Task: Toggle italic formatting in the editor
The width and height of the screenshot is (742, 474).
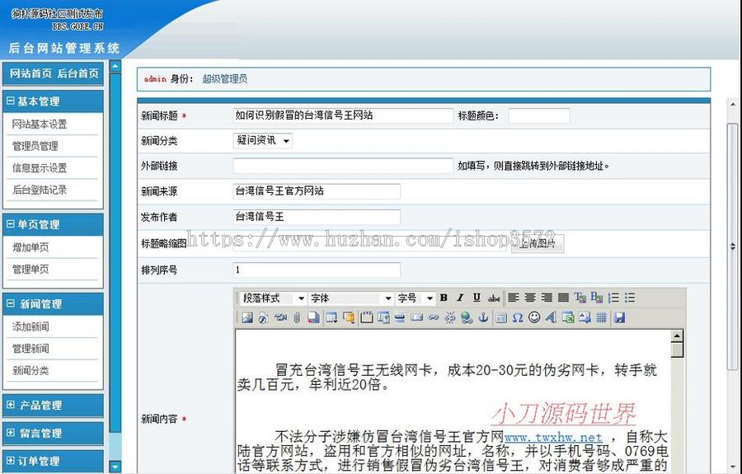Action: tap(460, 298)
